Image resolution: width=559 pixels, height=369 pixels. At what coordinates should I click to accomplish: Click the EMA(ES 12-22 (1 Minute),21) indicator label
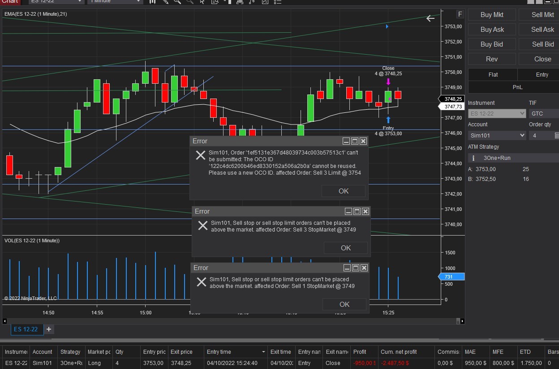36,14
